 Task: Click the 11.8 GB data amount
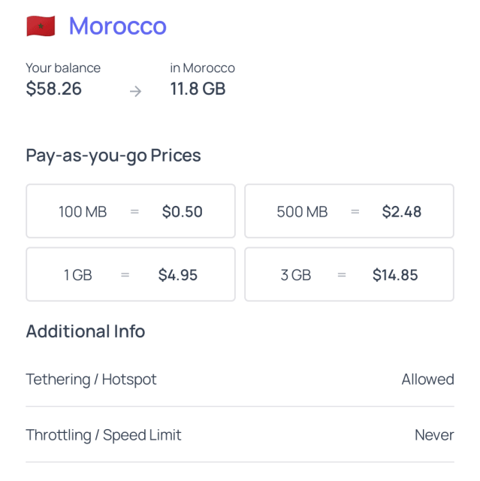tap(198, 89)
